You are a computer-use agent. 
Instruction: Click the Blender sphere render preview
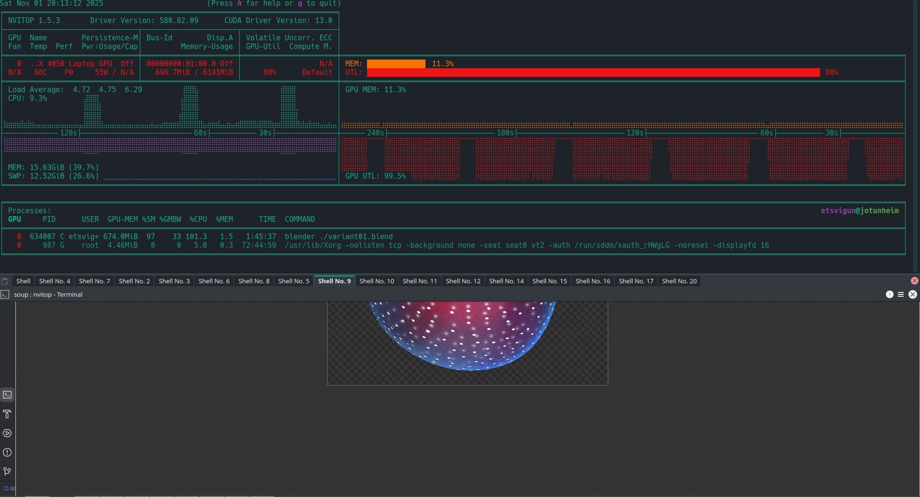click(466, 336)
